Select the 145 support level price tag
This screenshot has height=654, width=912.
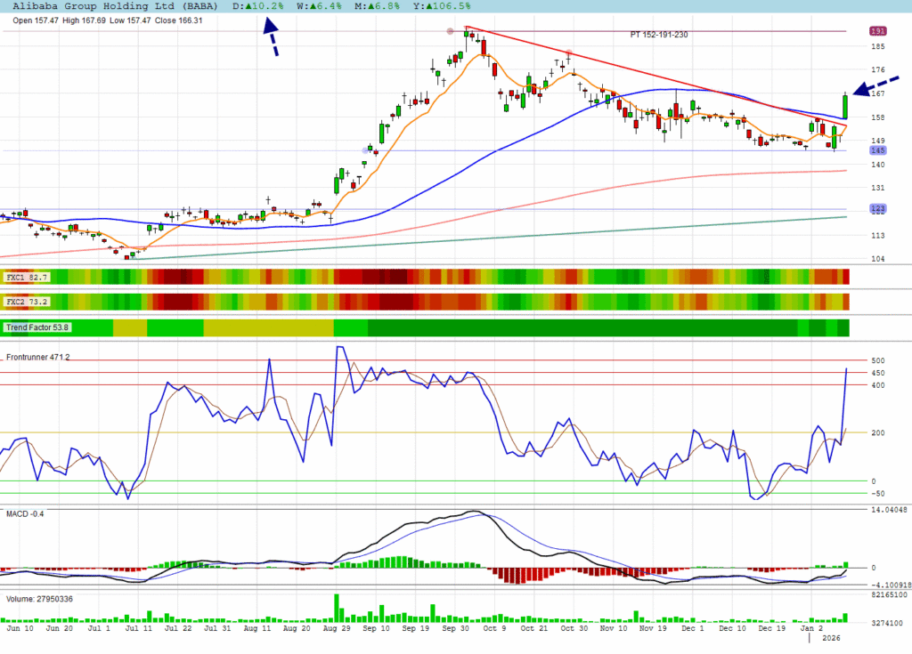877,150
